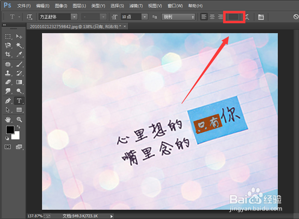The width and height of the screenshot is (299, 219).
Task: Select the Smudge tool
Action: coord(8,91)
